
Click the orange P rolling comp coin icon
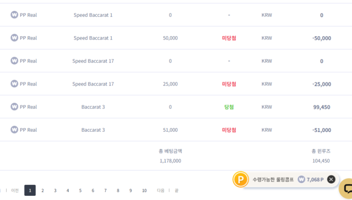click(x=240, y=179)
